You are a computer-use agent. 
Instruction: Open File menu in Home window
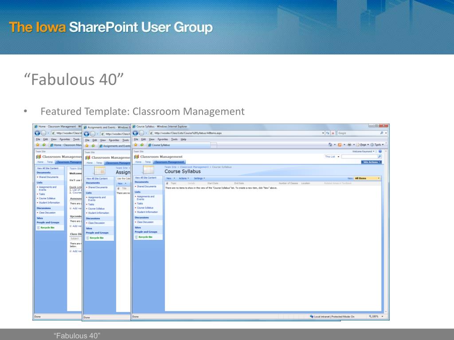38,139
